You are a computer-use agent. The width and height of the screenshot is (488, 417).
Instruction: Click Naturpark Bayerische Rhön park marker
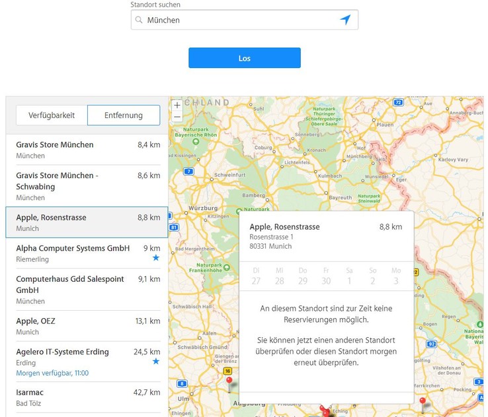[196, 142]
